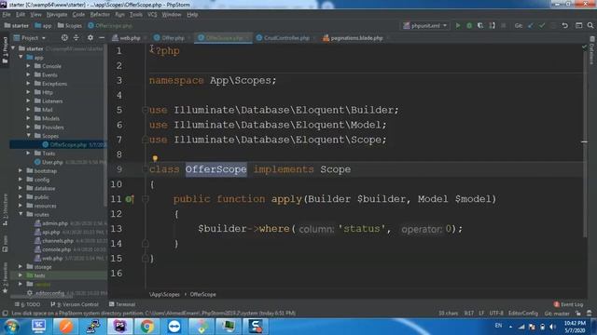This screenshot has width=597, height=335.
Task: Expand the Http folder
Action: [x=28, y=92]
